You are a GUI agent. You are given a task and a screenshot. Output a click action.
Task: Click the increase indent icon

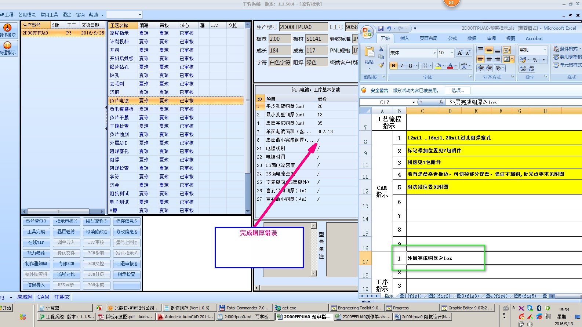(489, 68)
